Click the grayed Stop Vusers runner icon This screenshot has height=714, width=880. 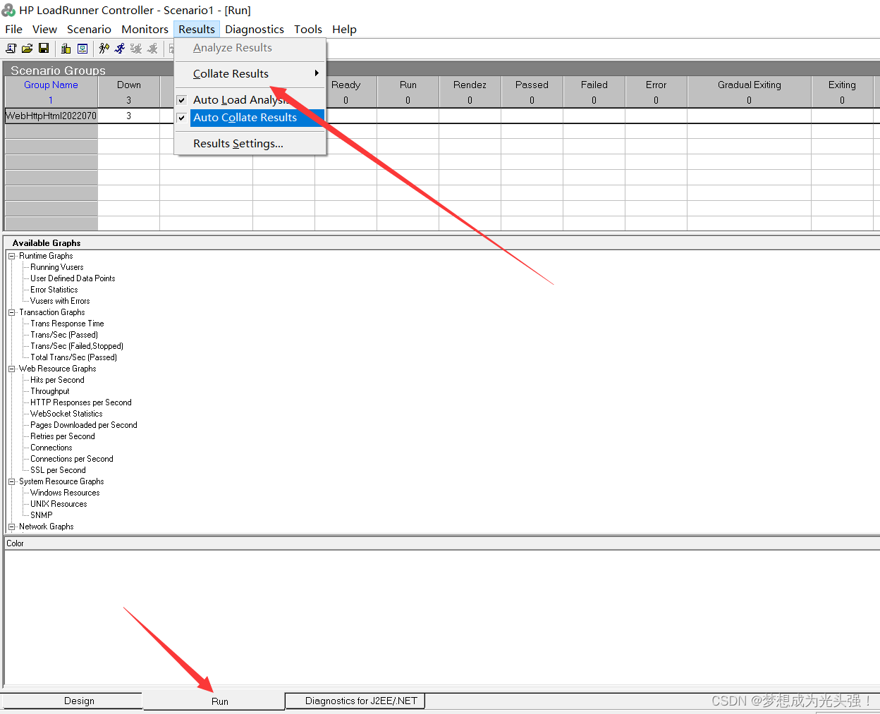tap(152, 49)
